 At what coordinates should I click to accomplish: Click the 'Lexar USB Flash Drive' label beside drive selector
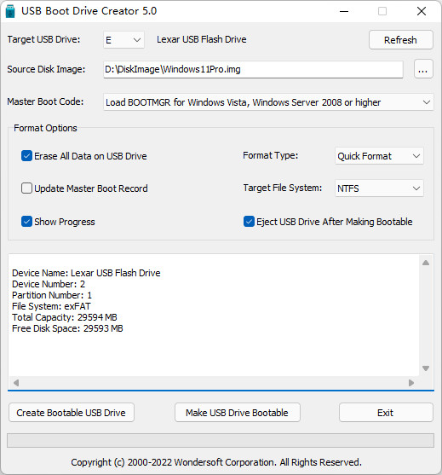202,39
